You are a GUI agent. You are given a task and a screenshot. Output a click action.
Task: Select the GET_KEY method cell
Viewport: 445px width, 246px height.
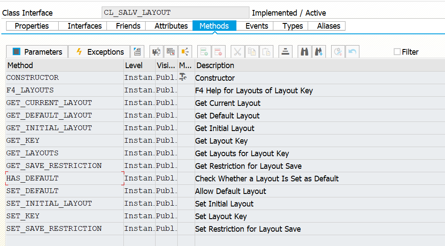click(x=65, y=141)
